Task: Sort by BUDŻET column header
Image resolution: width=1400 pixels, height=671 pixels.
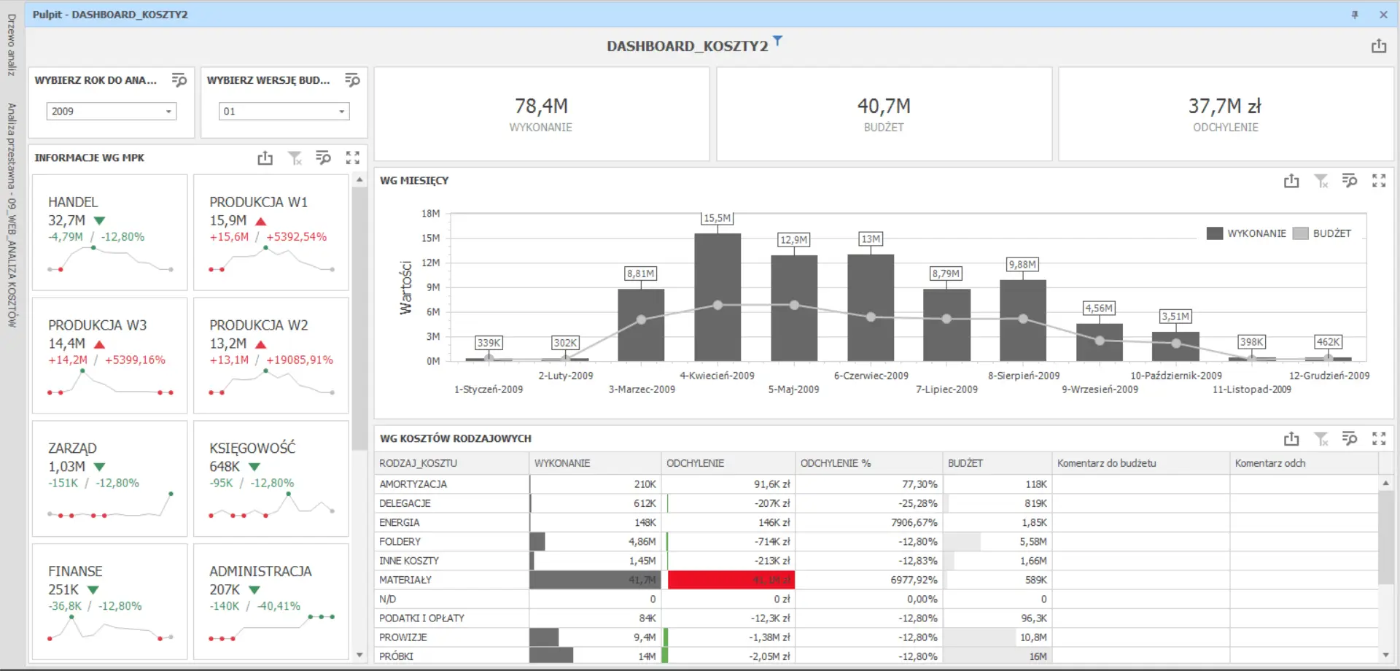Action: click(x=997, y=463)
